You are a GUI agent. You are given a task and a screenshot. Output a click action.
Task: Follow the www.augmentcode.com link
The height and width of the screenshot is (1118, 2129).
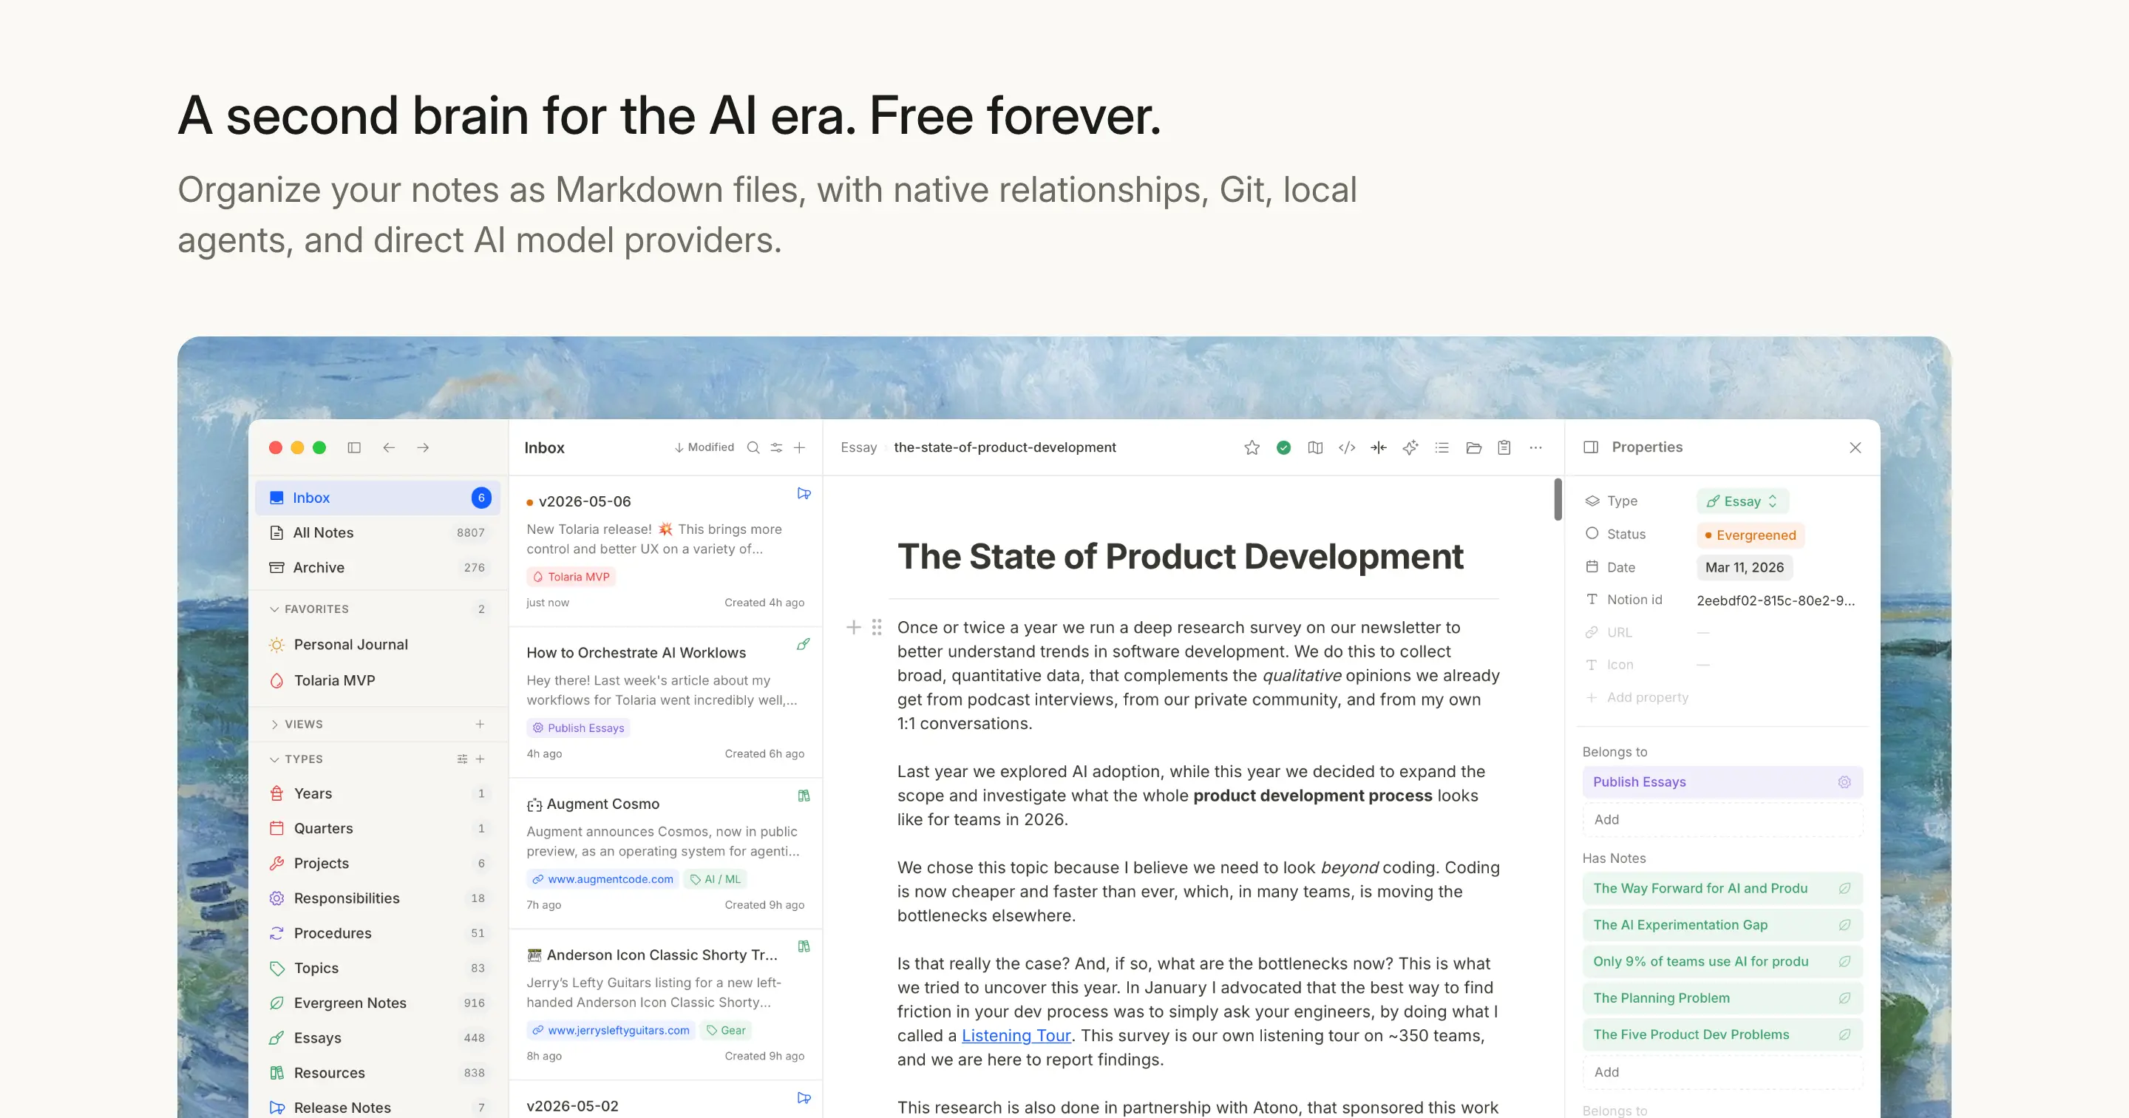coord(602,880)
